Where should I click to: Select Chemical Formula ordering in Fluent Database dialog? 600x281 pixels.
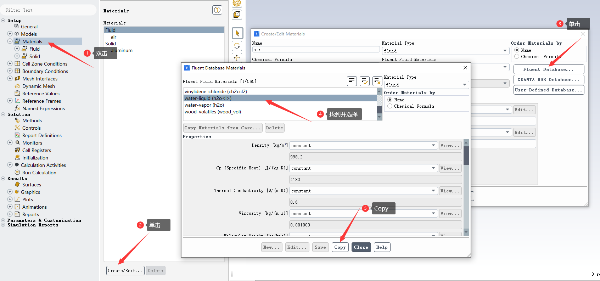point(390,106)
